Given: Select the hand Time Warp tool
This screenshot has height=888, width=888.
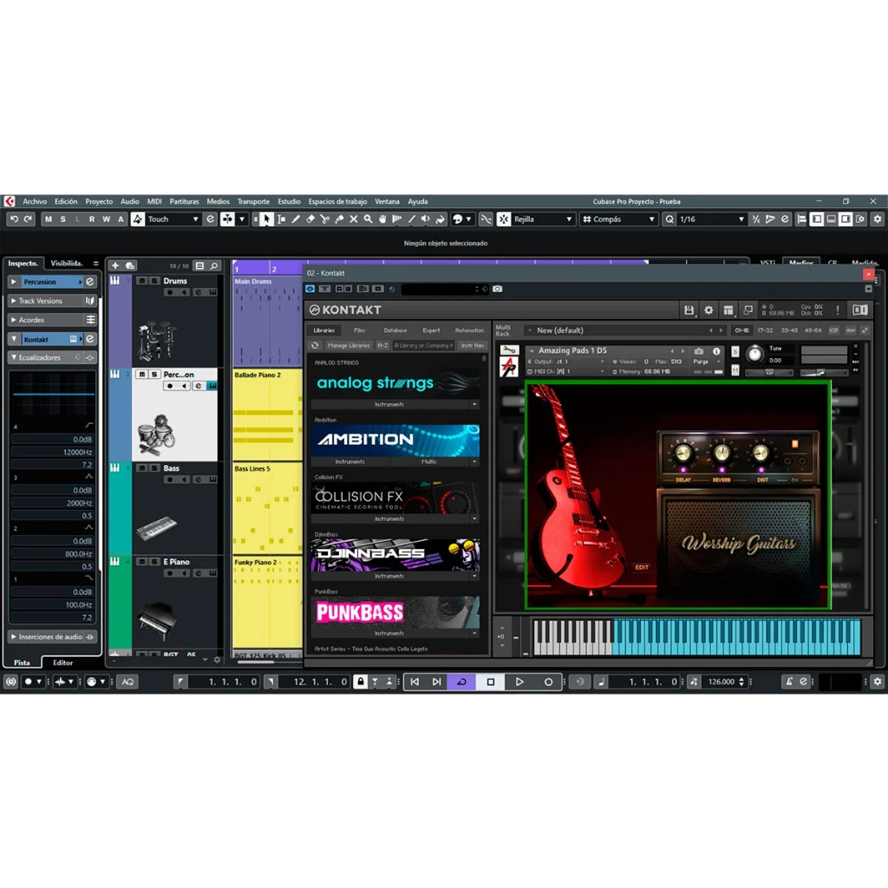Looking at the screenshot, I should (382, 219).
